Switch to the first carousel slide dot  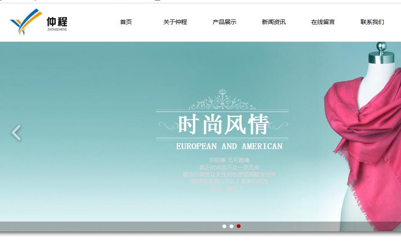point(224,226)
